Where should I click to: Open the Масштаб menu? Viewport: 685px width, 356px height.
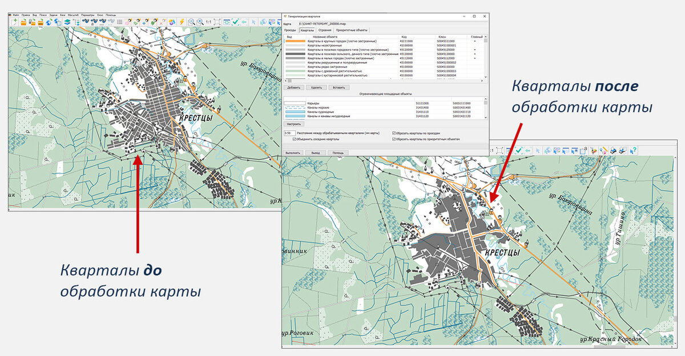pos(72,15)
